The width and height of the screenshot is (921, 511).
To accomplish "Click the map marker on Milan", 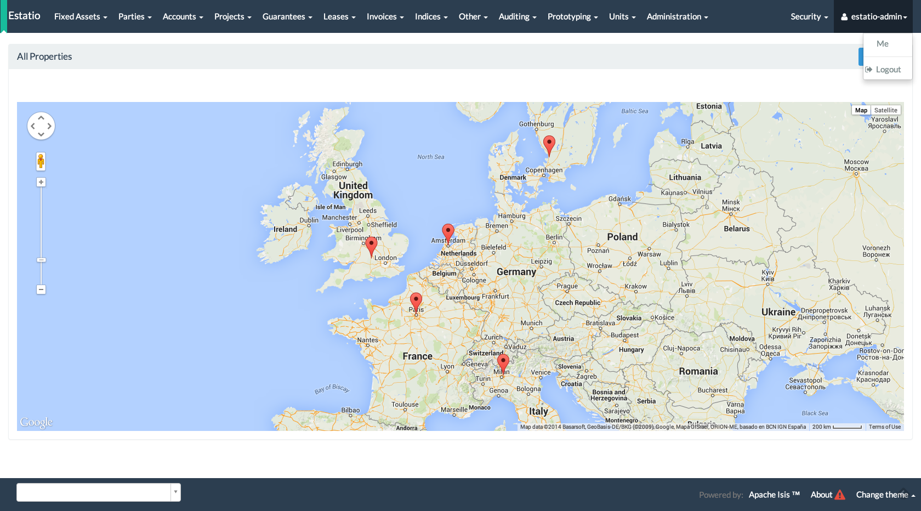I will point(503,364).
